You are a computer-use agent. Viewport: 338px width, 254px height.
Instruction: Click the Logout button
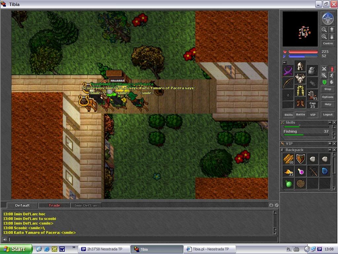328,114
